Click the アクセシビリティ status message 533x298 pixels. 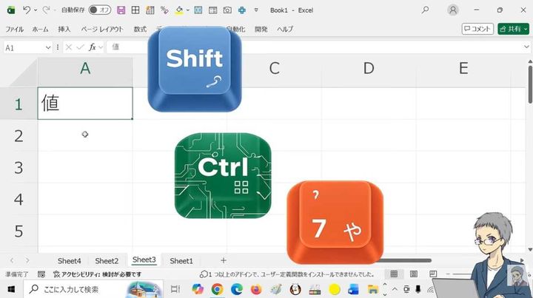click(x=98, y=274)
